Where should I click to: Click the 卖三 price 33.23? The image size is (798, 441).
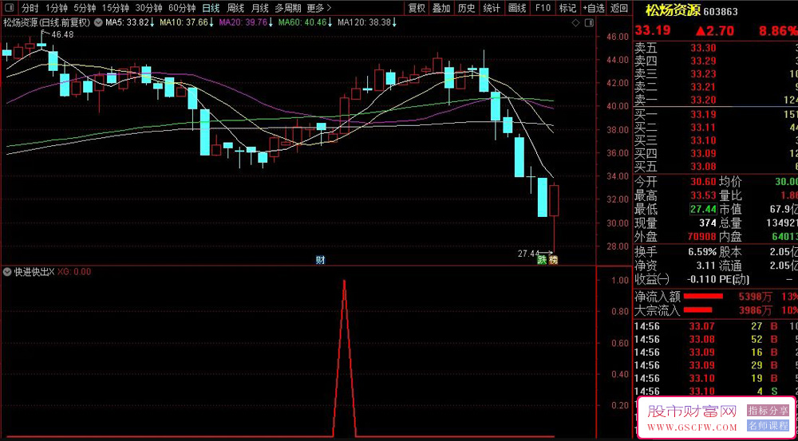click(703, 74)
